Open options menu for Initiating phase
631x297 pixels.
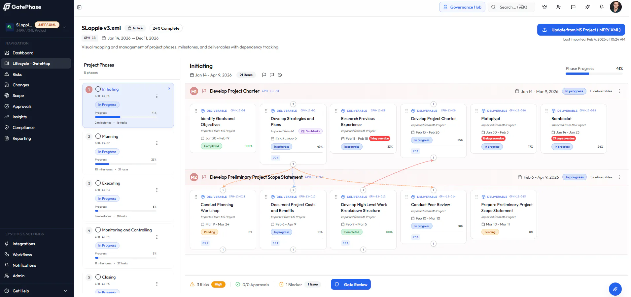coord(157,96)
